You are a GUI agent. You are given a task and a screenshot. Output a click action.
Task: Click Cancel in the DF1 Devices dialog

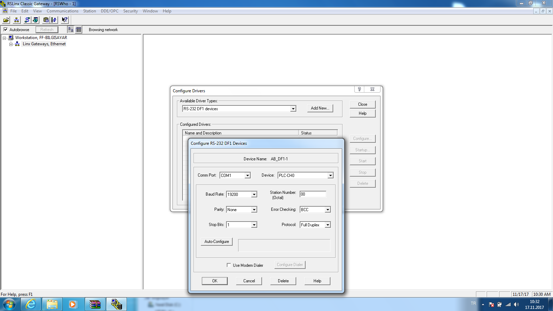(x=249, y=281)
